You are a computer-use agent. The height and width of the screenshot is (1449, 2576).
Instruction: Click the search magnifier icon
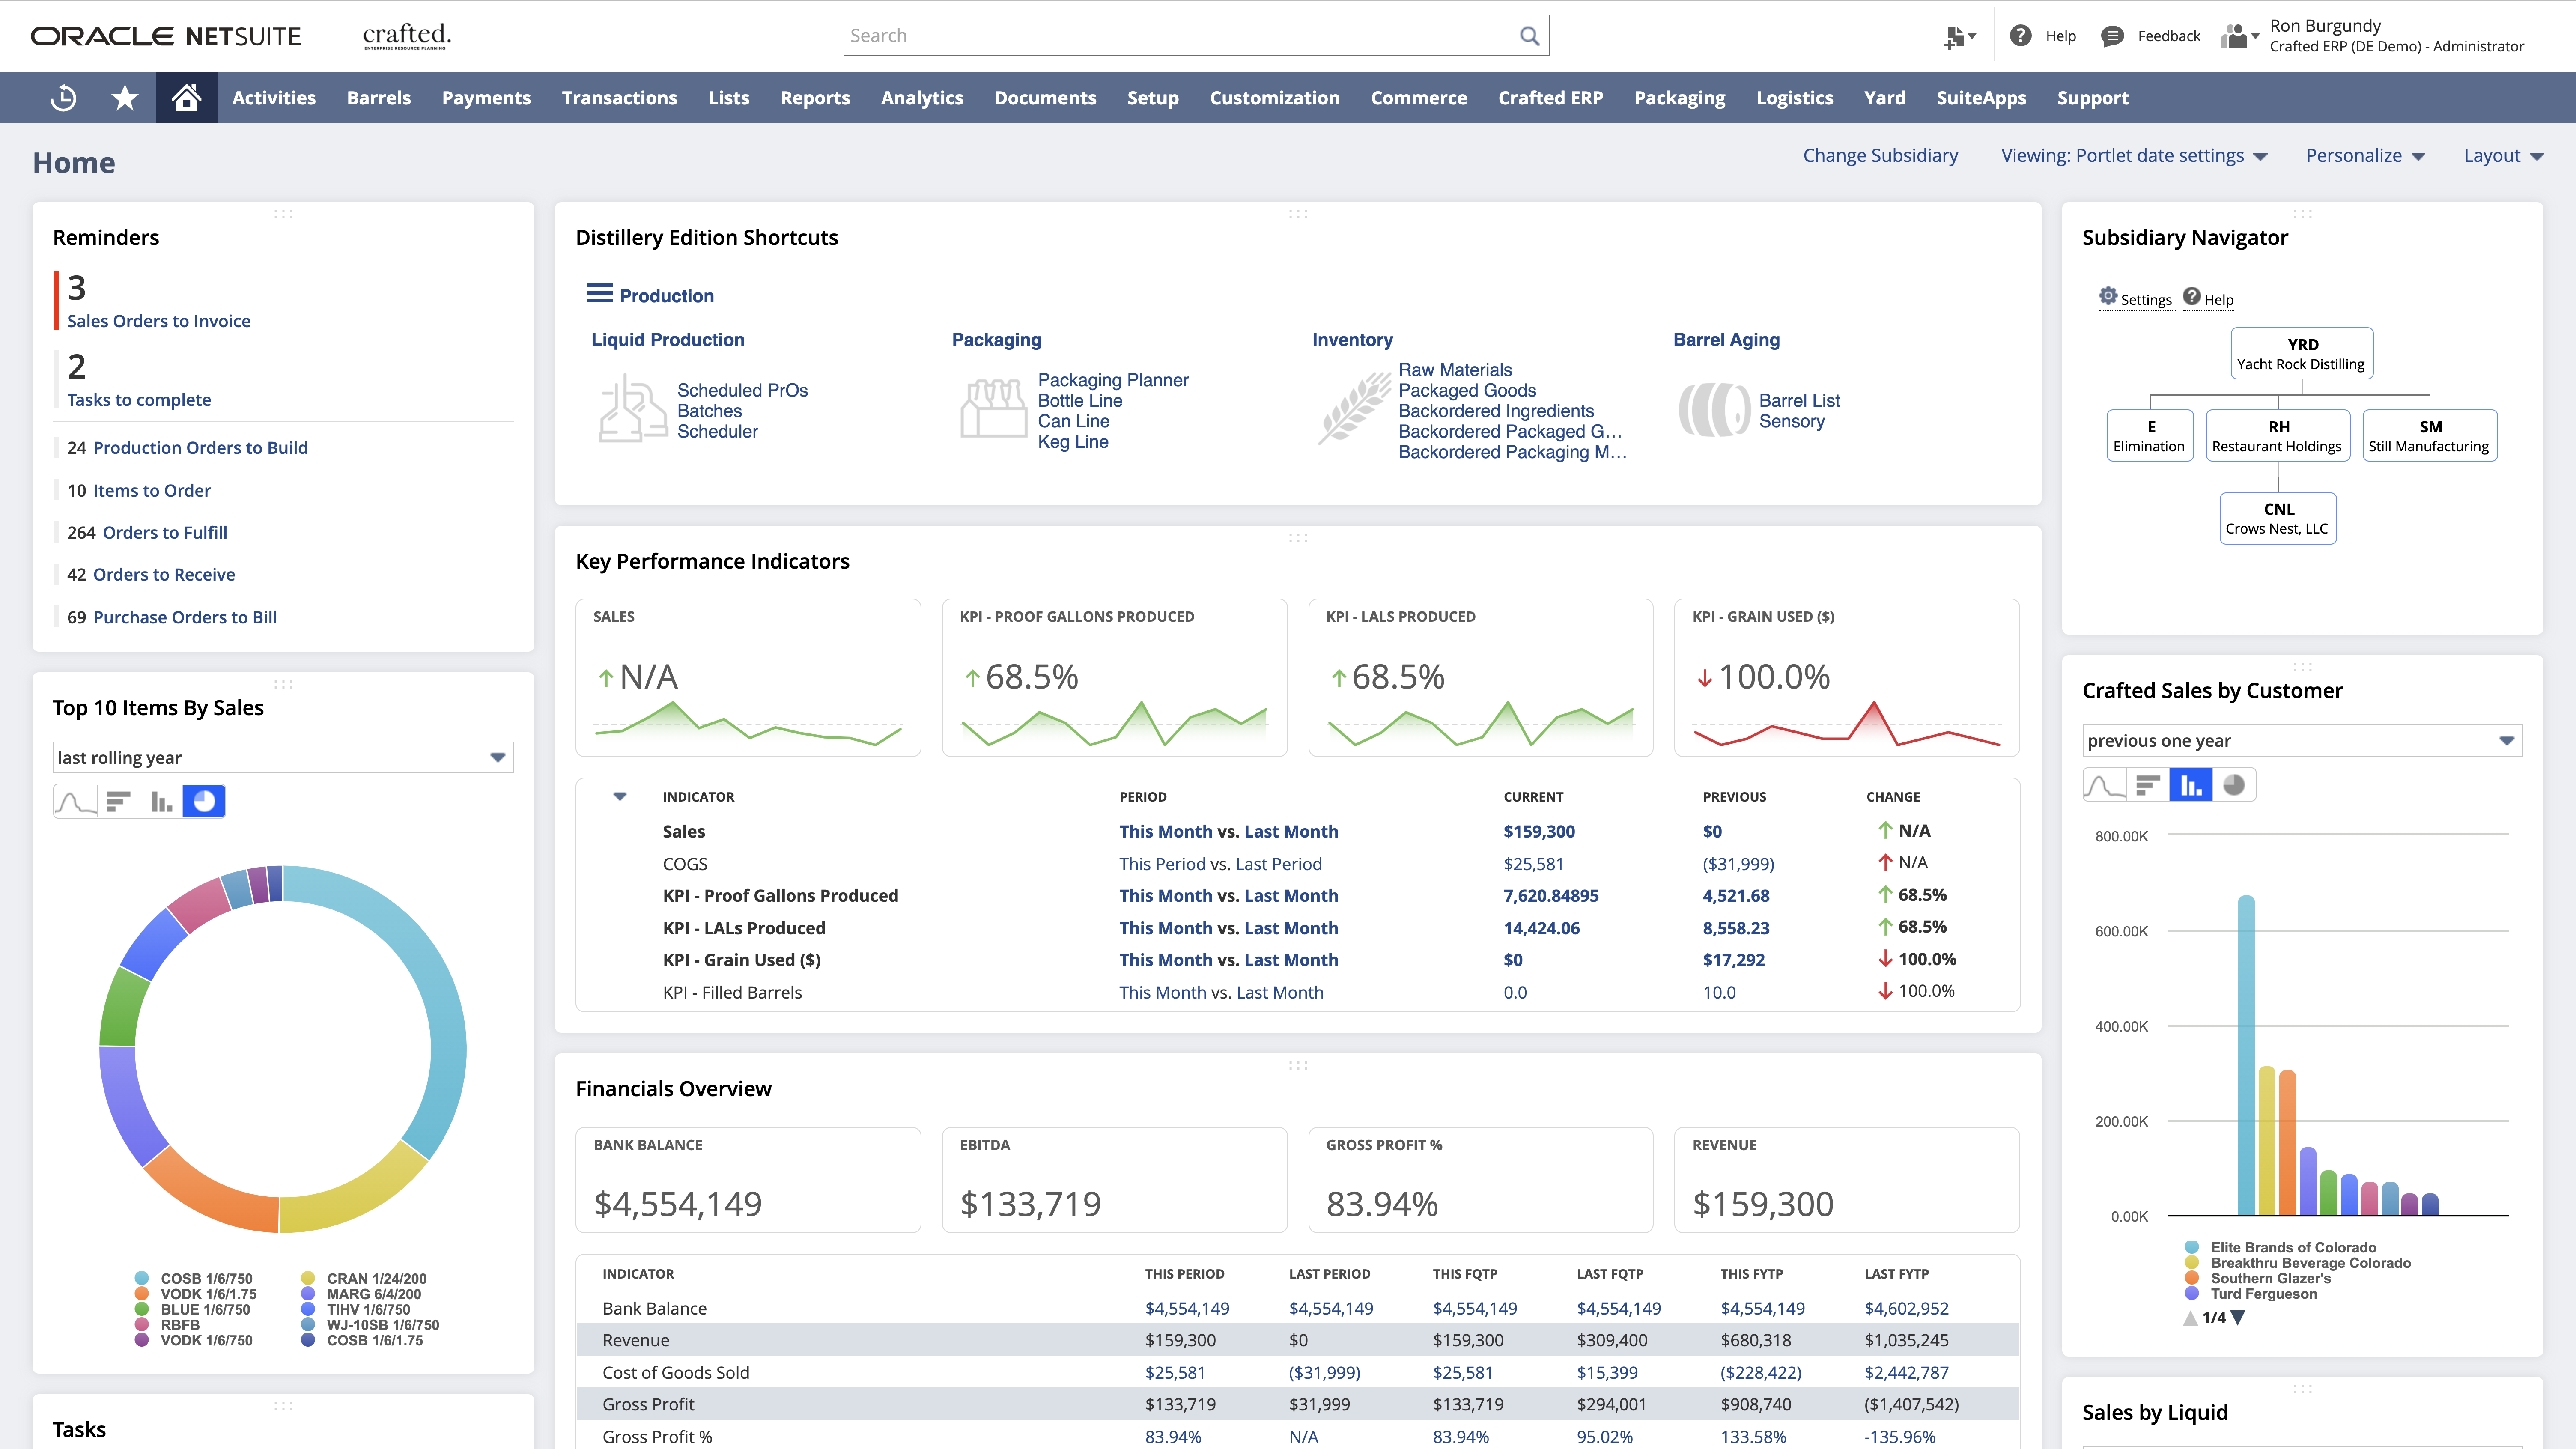[1529, 36]
